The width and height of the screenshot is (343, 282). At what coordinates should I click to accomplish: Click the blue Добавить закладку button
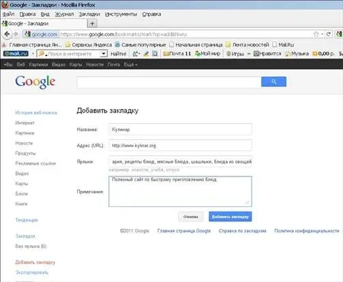(230, 217)
